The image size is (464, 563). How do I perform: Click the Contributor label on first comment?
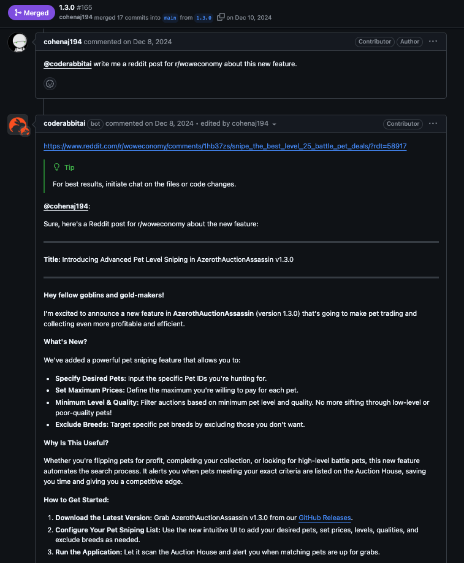(375, 41)
